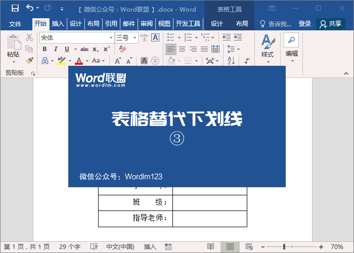
Task: Click the Find magnifier icon above 编辑
Action: (291, 40)
